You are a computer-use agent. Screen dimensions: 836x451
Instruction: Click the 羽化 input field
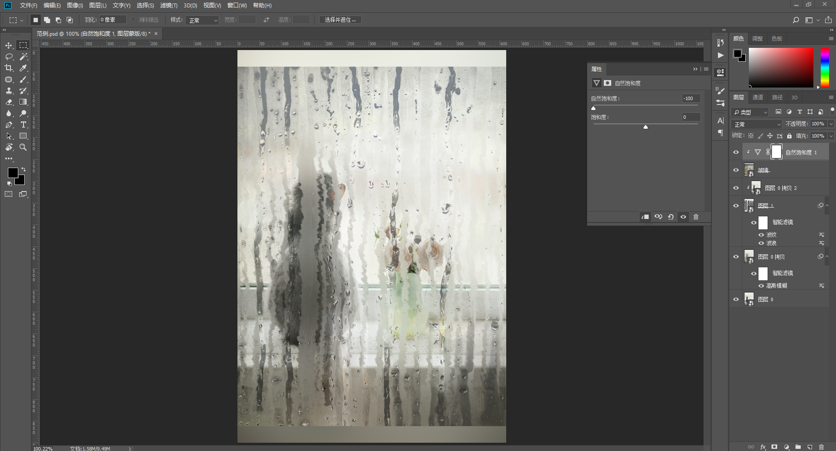(113, 20)
